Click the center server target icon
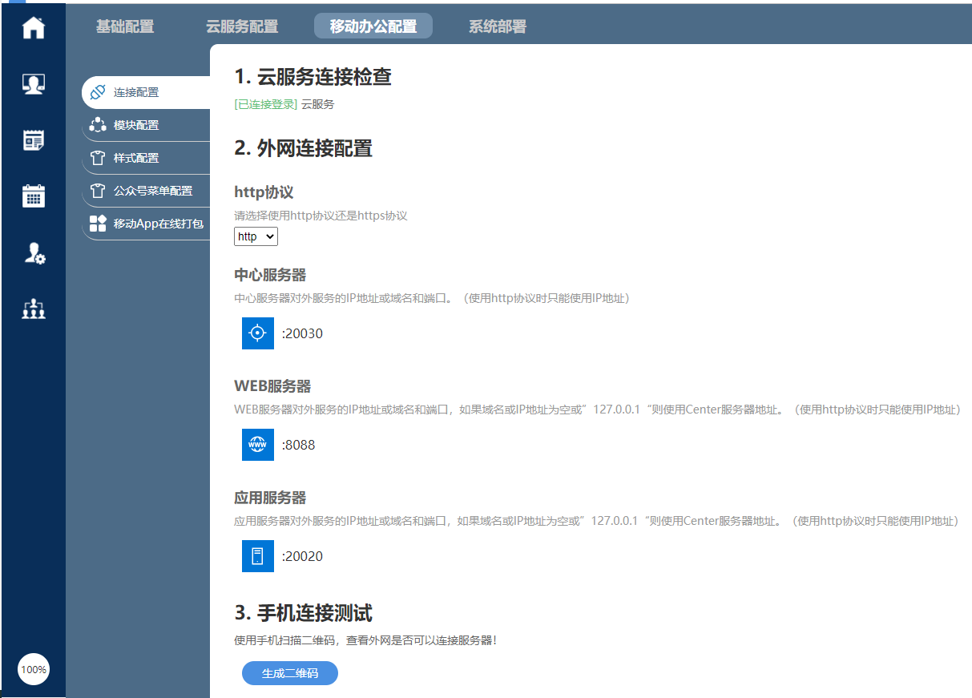This screenshot has width=972, height=698. [257, 333]
